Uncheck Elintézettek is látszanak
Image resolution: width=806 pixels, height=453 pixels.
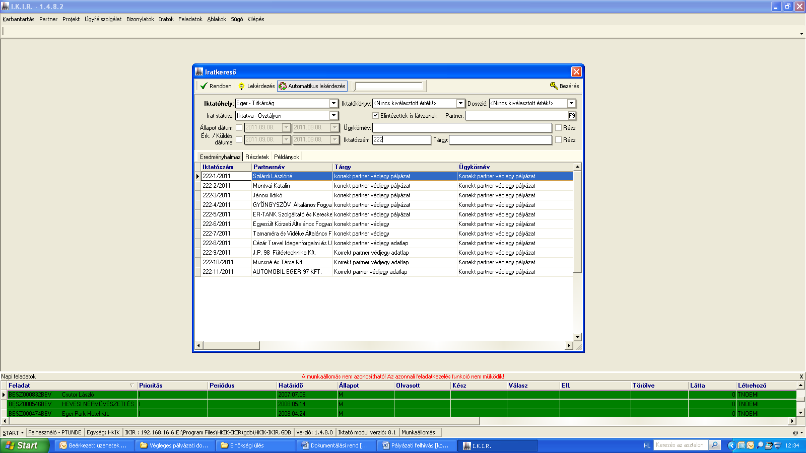[x=375, y=116]
